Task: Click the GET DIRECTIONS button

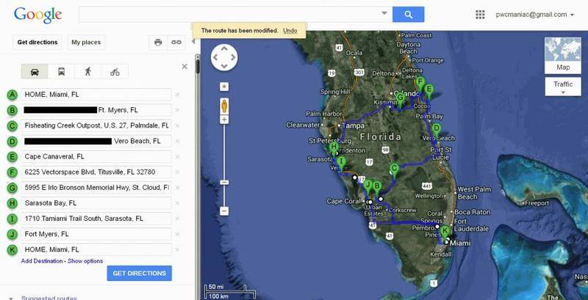Action: coord(139,273)
